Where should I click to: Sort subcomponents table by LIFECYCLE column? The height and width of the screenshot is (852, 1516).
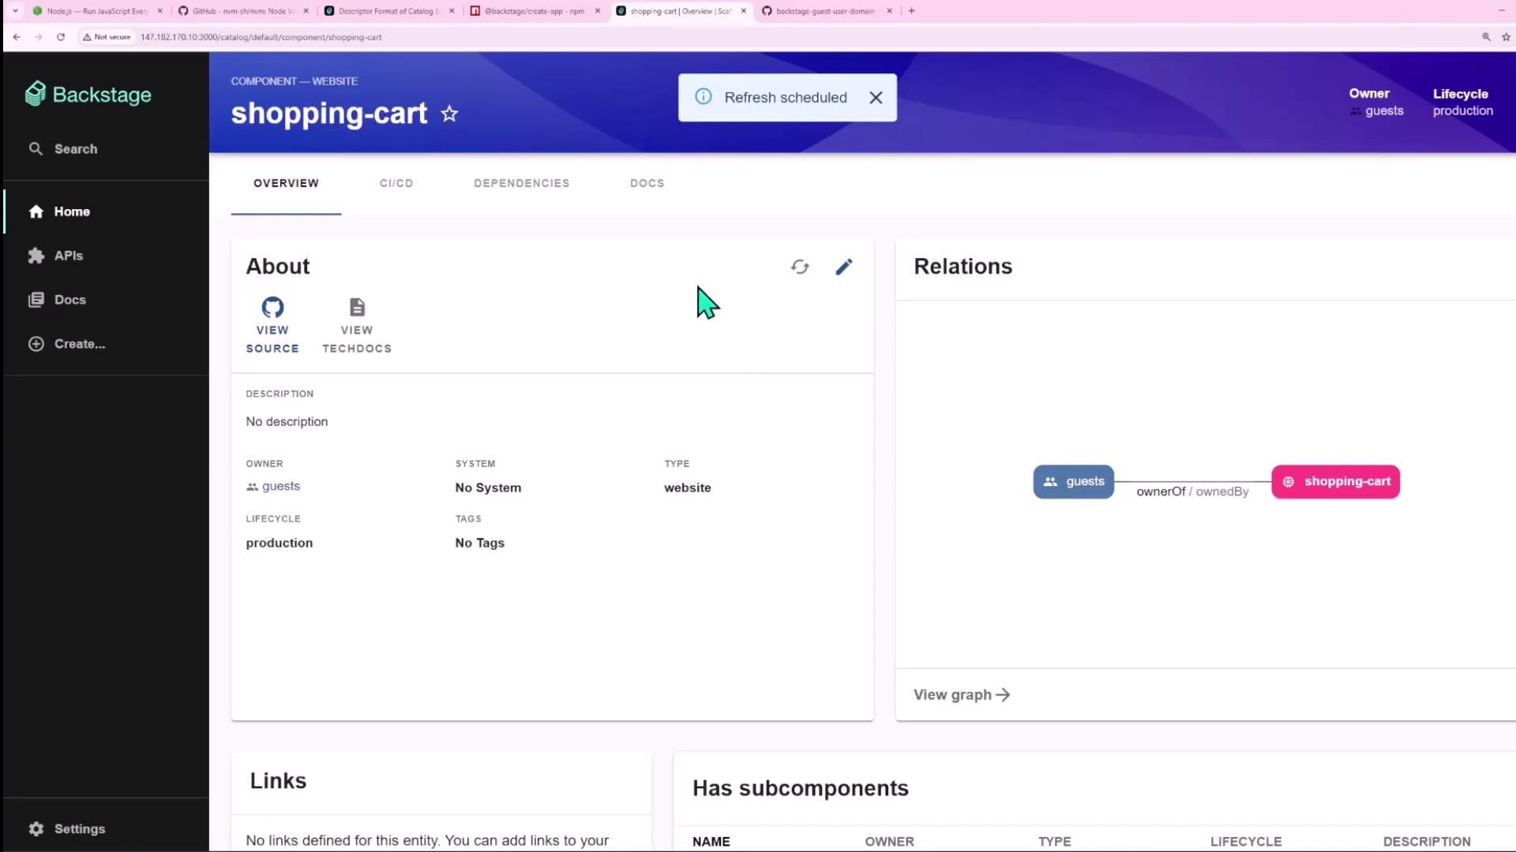tap(1246, 842)
